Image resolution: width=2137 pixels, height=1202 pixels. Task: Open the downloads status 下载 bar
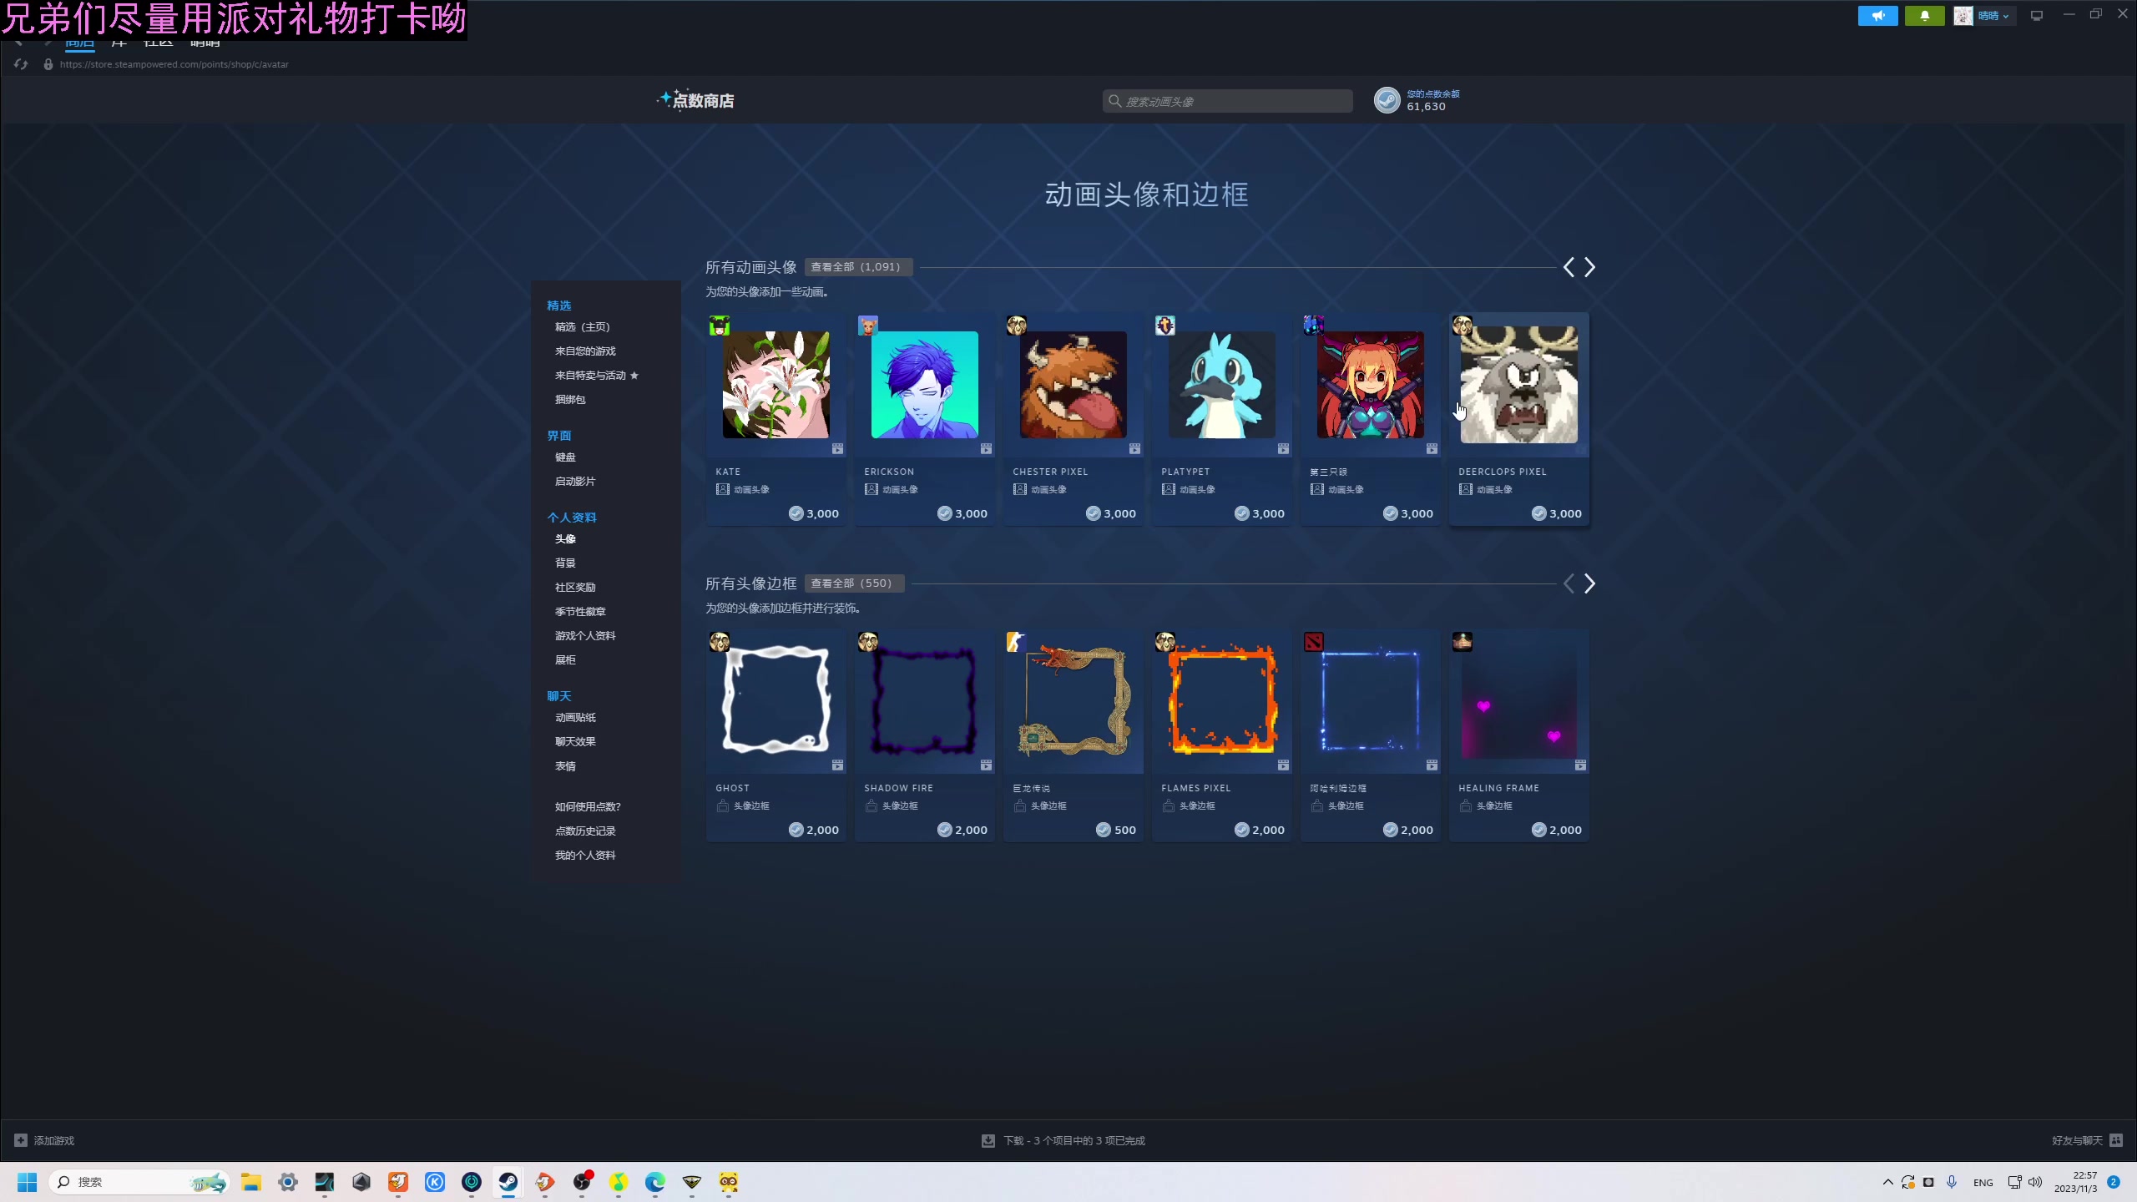[1063, 1140]
